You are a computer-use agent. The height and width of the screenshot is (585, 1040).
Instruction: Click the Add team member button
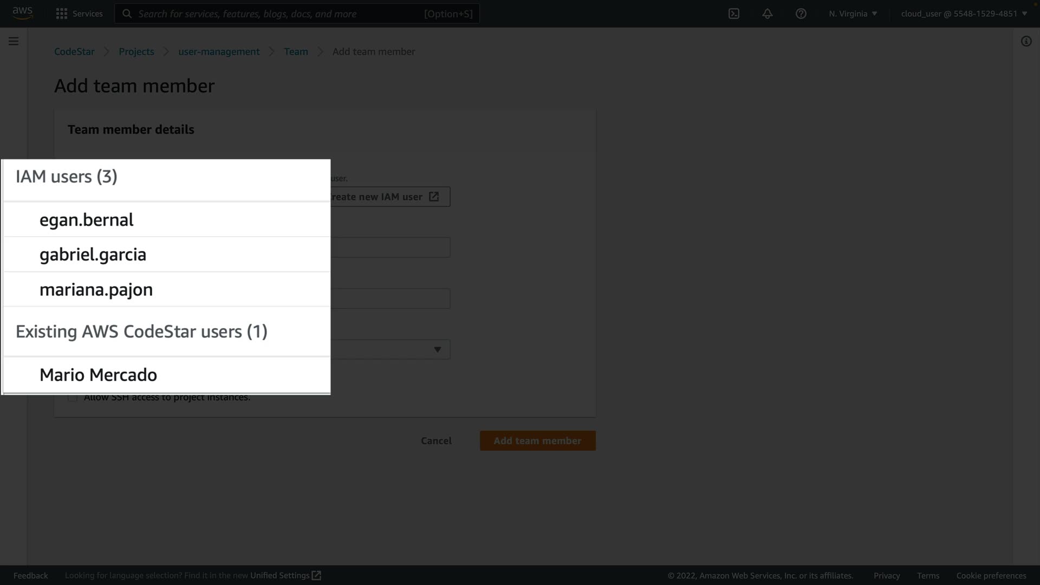click(537, 441)
